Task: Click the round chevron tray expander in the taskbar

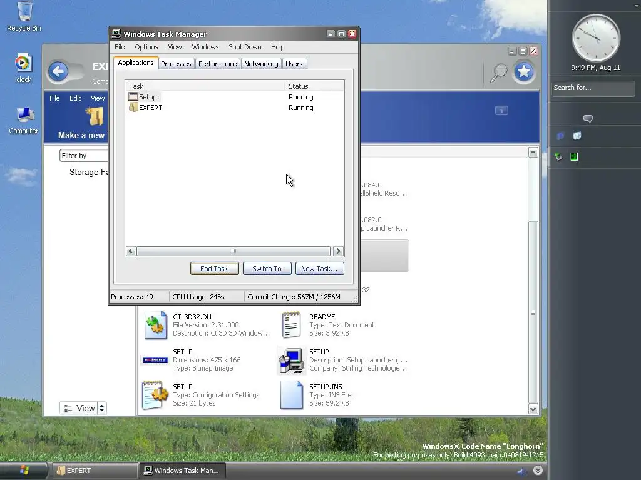Action: 538,471
